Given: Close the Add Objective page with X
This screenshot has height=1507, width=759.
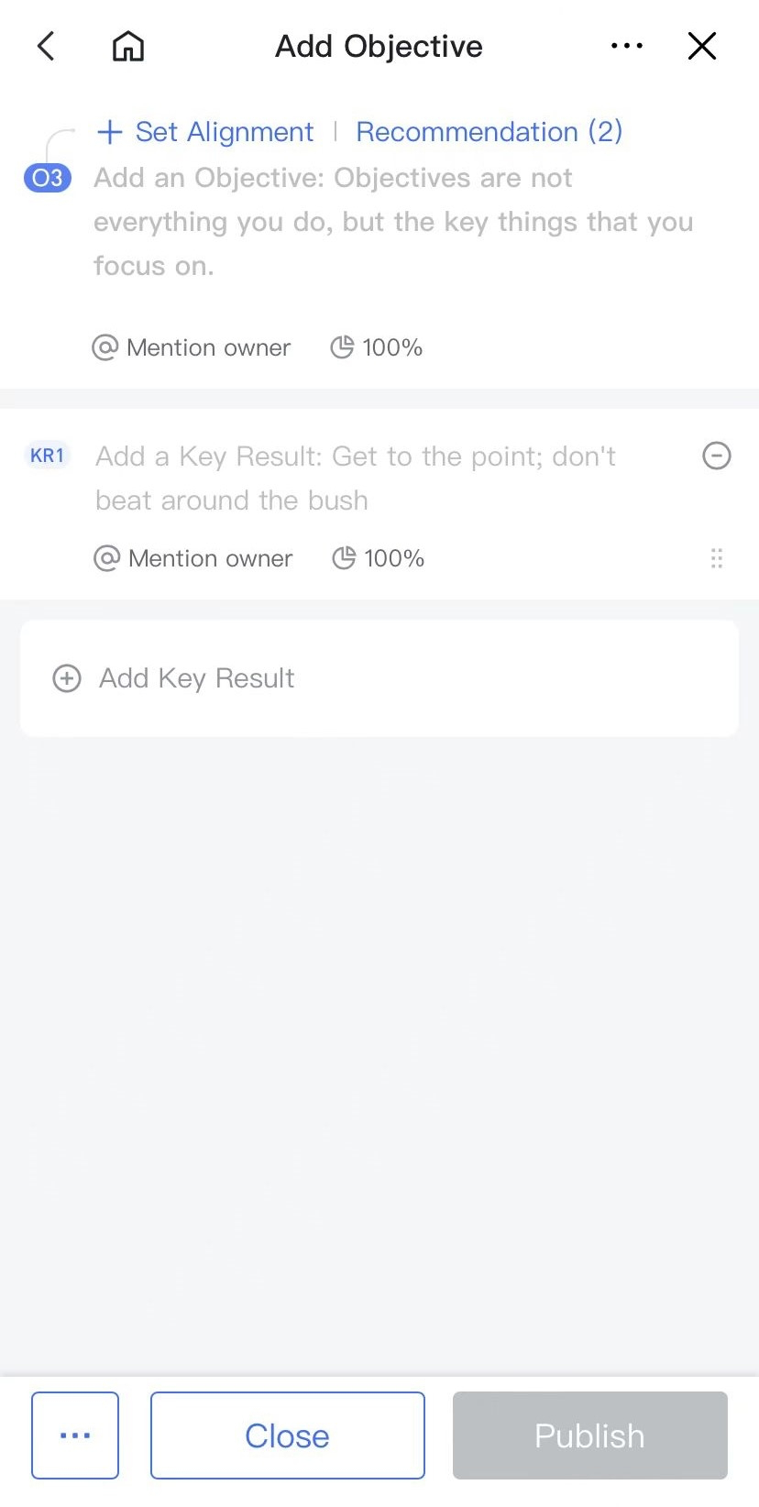Looking at the screenshot, I should (702, 46).
